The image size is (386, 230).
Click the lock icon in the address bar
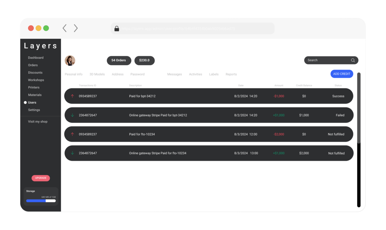(116, 29)
